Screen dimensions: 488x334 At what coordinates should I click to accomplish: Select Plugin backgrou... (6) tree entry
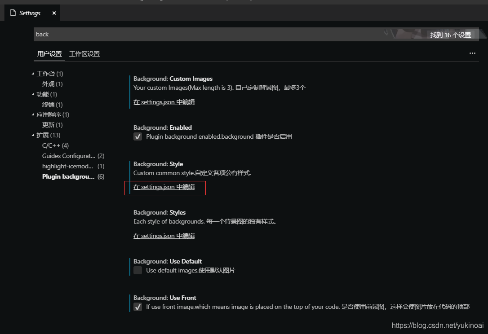coord(73,176)
